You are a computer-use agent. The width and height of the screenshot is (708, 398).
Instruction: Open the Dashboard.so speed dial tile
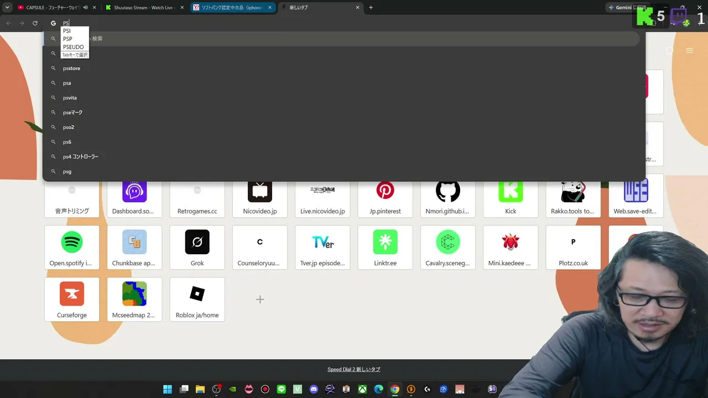pos(134,200)
